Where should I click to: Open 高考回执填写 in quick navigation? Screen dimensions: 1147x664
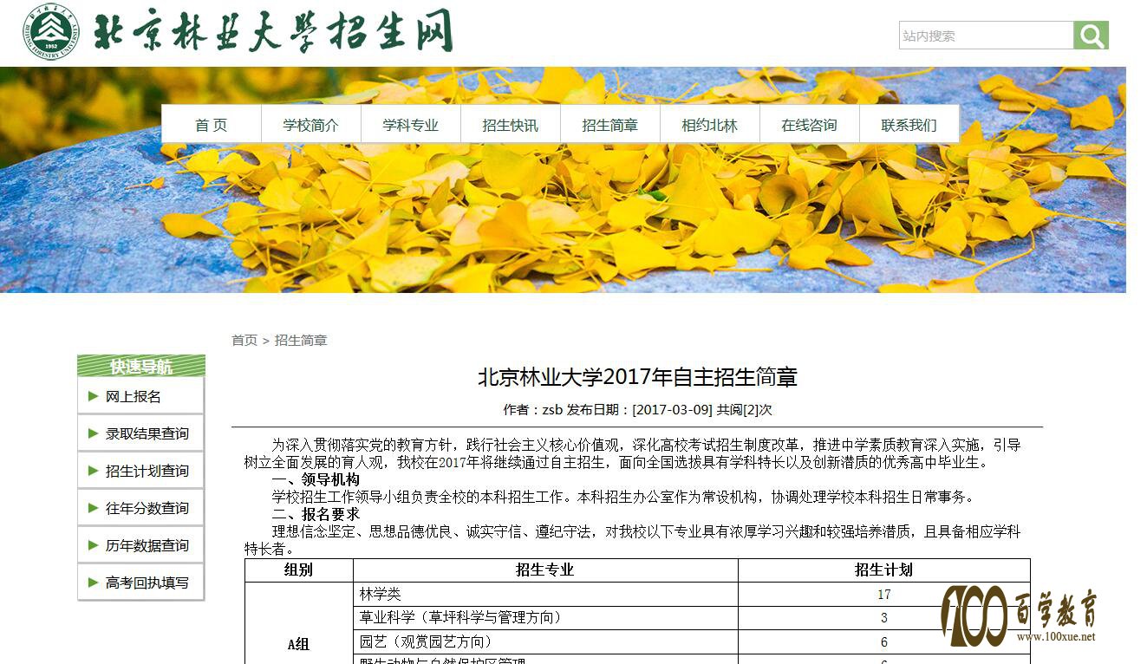tap(147, 583)
